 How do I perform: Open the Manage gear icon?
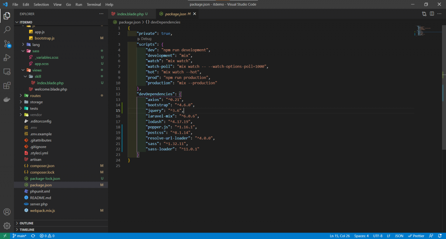(x=7, y=226)
